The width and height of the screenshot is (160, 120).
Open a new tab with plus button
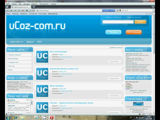pos(34,7)
